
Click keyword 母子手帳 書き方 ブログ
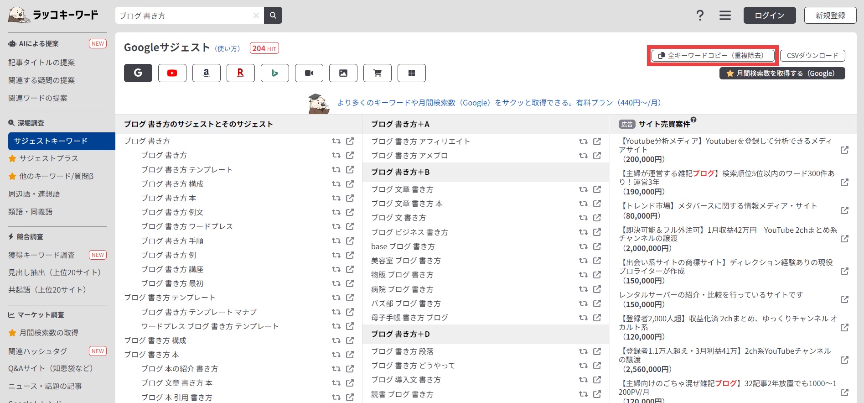click(409, 318)
